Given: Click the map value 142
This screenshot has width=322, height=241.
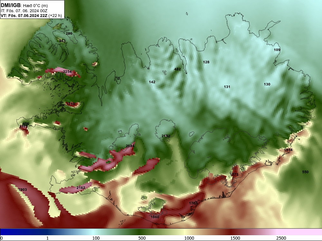Looking at the screenshot, I should click(x=152, y=82).
